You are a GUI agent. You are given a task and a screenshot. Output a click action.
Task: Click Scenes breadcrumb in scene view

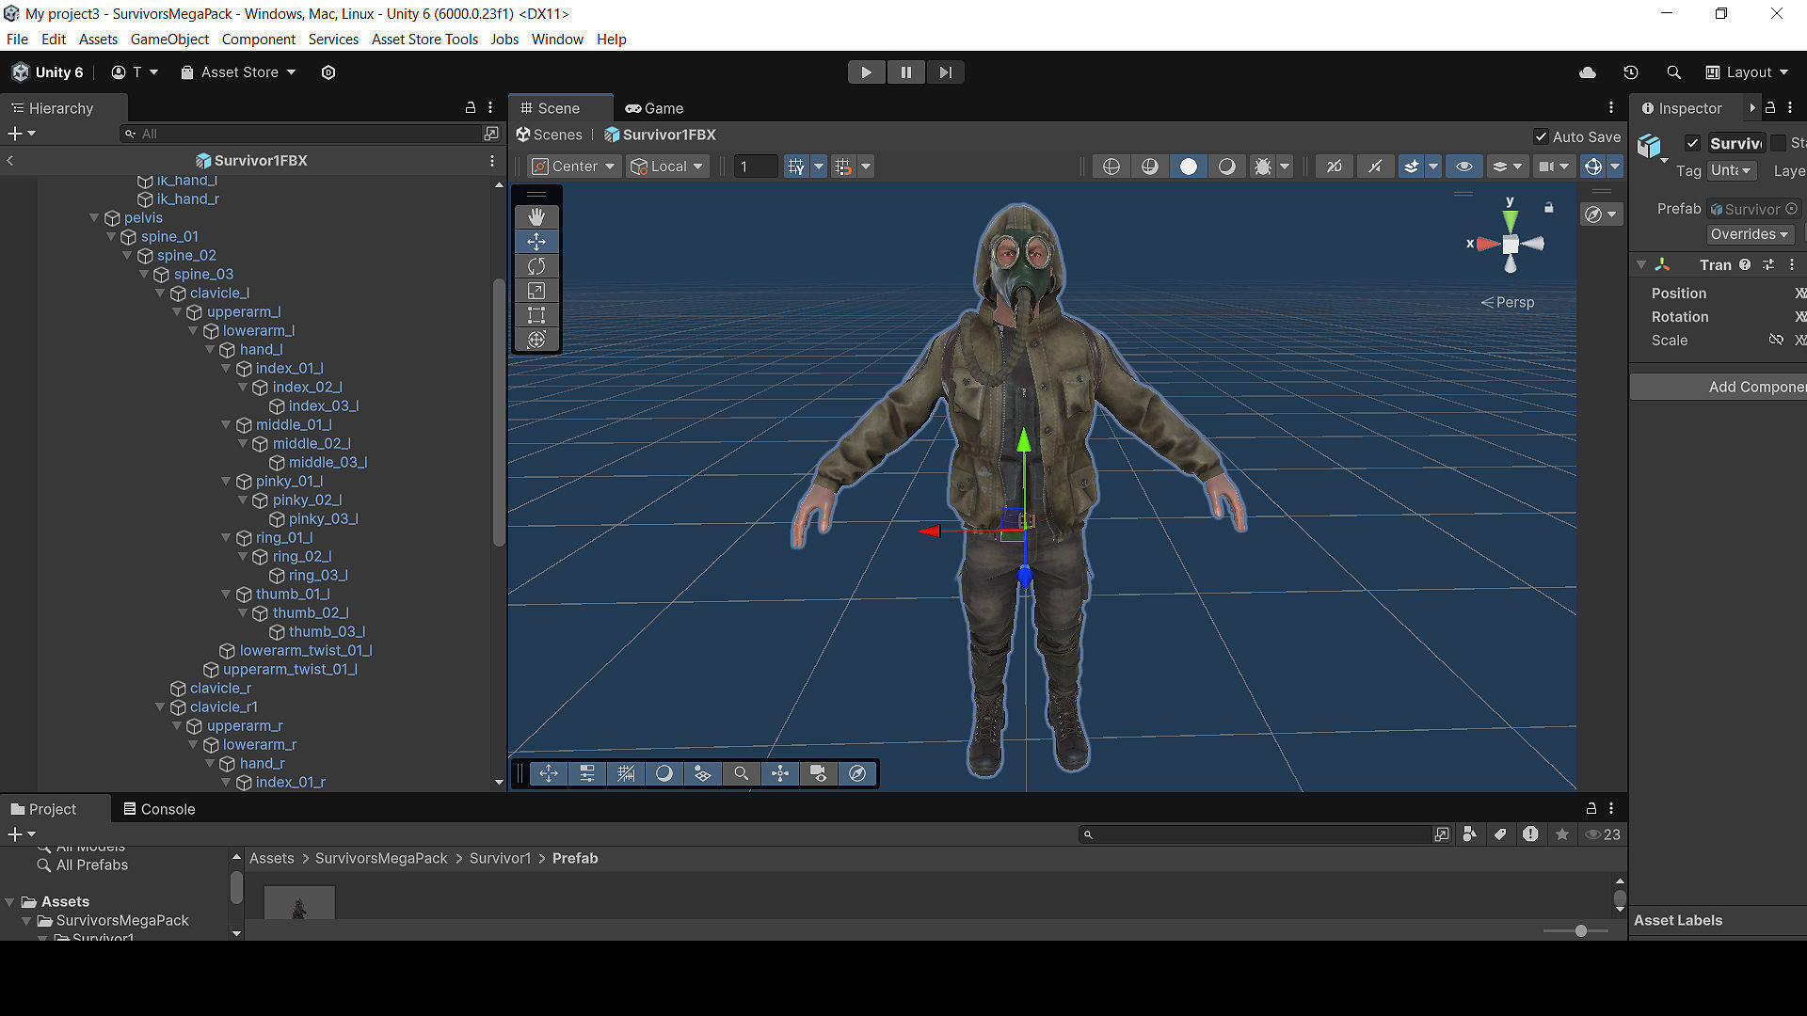(x=550, y=135)
